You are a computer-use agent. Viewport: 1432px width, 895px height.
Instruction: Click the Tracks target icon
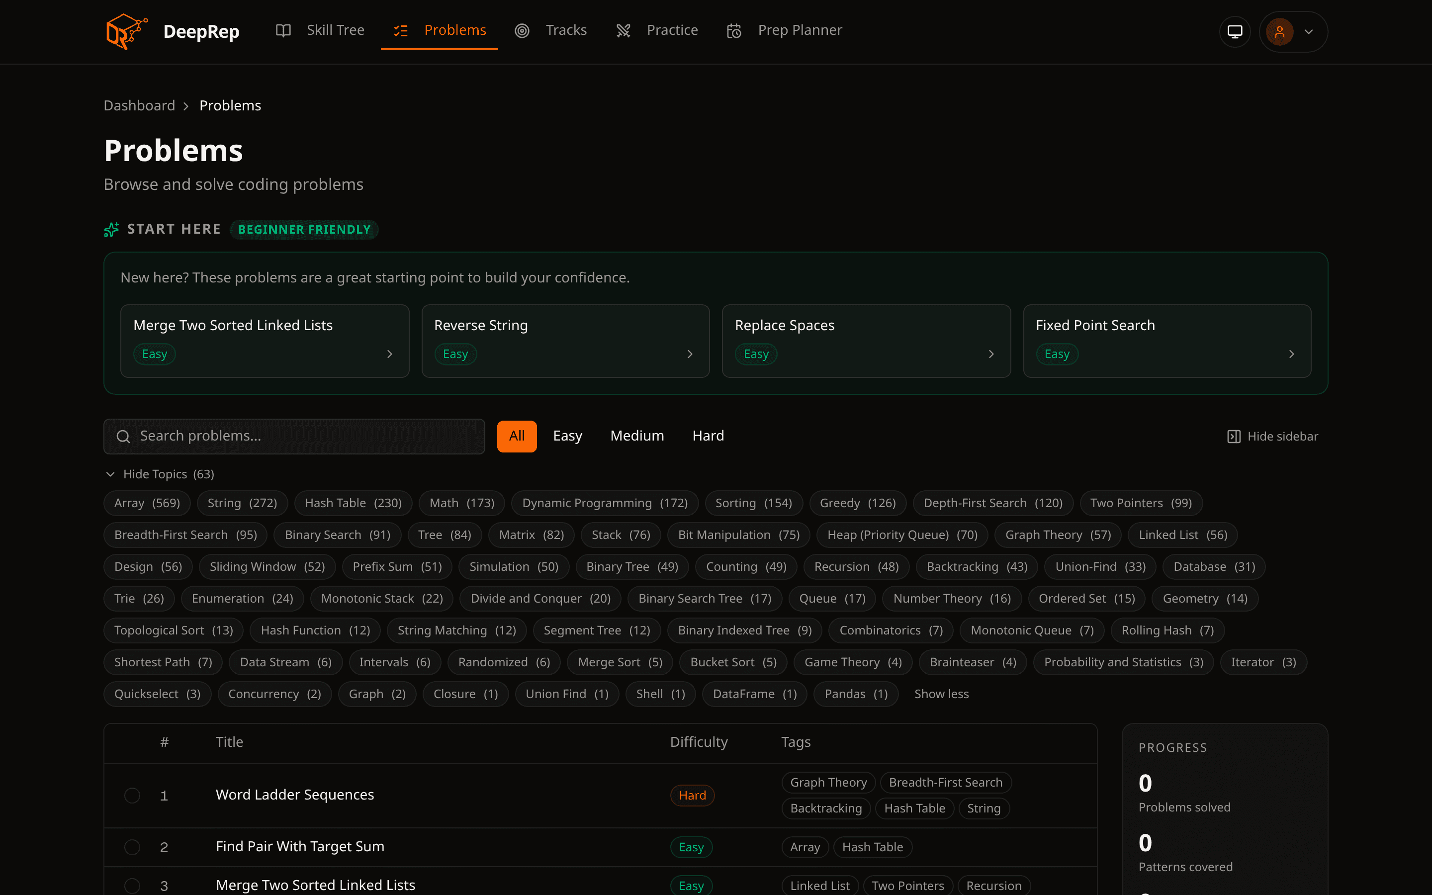click(522, 31)
